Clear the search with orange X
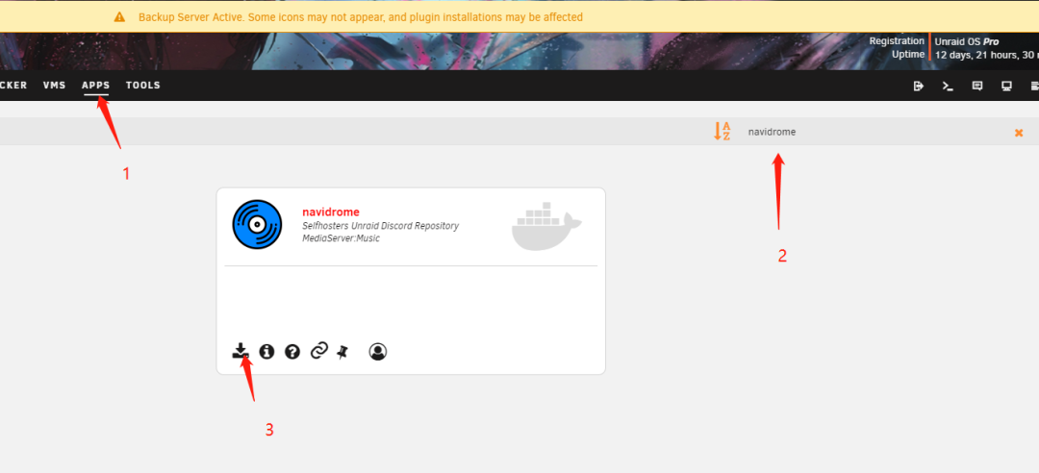Viewport: 1039px width, 473px height. 1019,133
